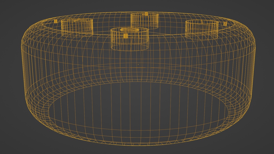Image resolution: width=274 pixels, height=154 pixels.
Task: Click the small peg behind the center boss
Action: coord(147,13)
